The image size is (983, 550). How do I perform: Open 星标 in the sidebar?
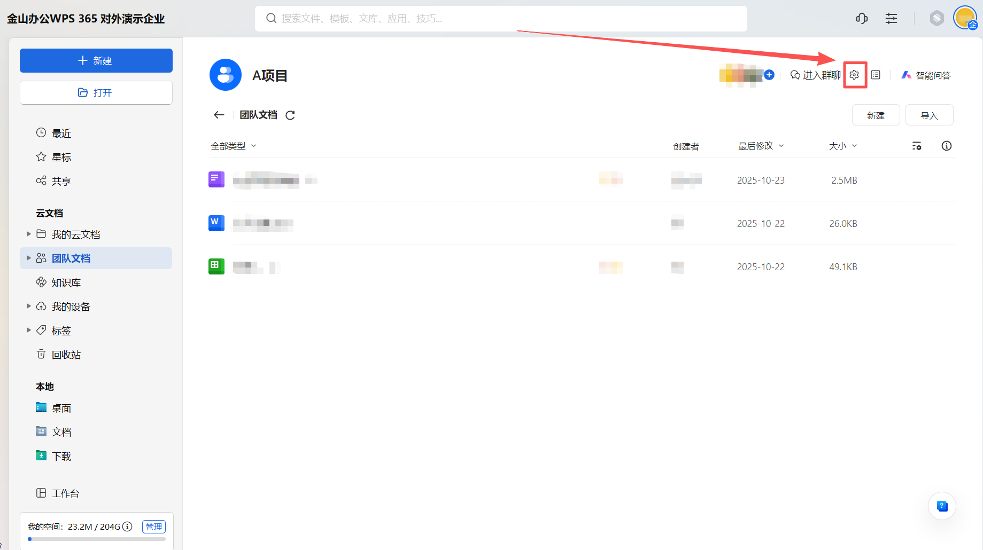(x=96, y=157)
